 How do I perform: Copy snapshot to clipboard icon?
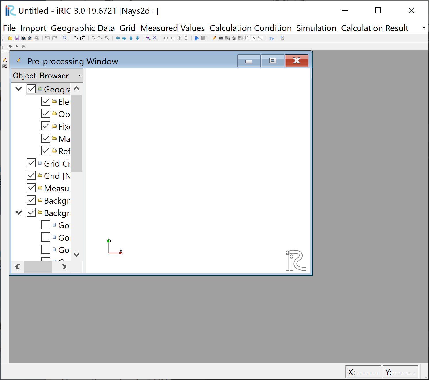click(x=30, y=38)
